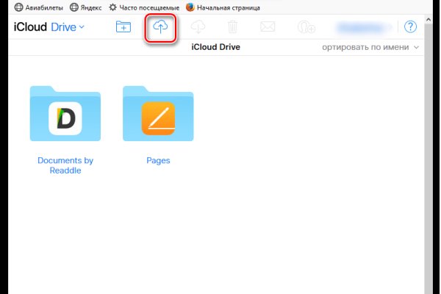Click the cloud download icon

click(x=198, y=27)
